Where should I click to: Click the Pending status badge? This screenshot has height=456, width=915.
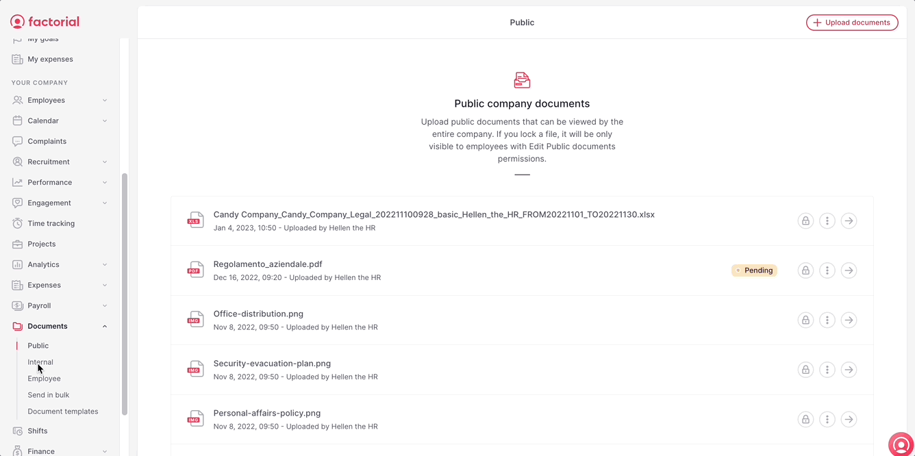754,270
